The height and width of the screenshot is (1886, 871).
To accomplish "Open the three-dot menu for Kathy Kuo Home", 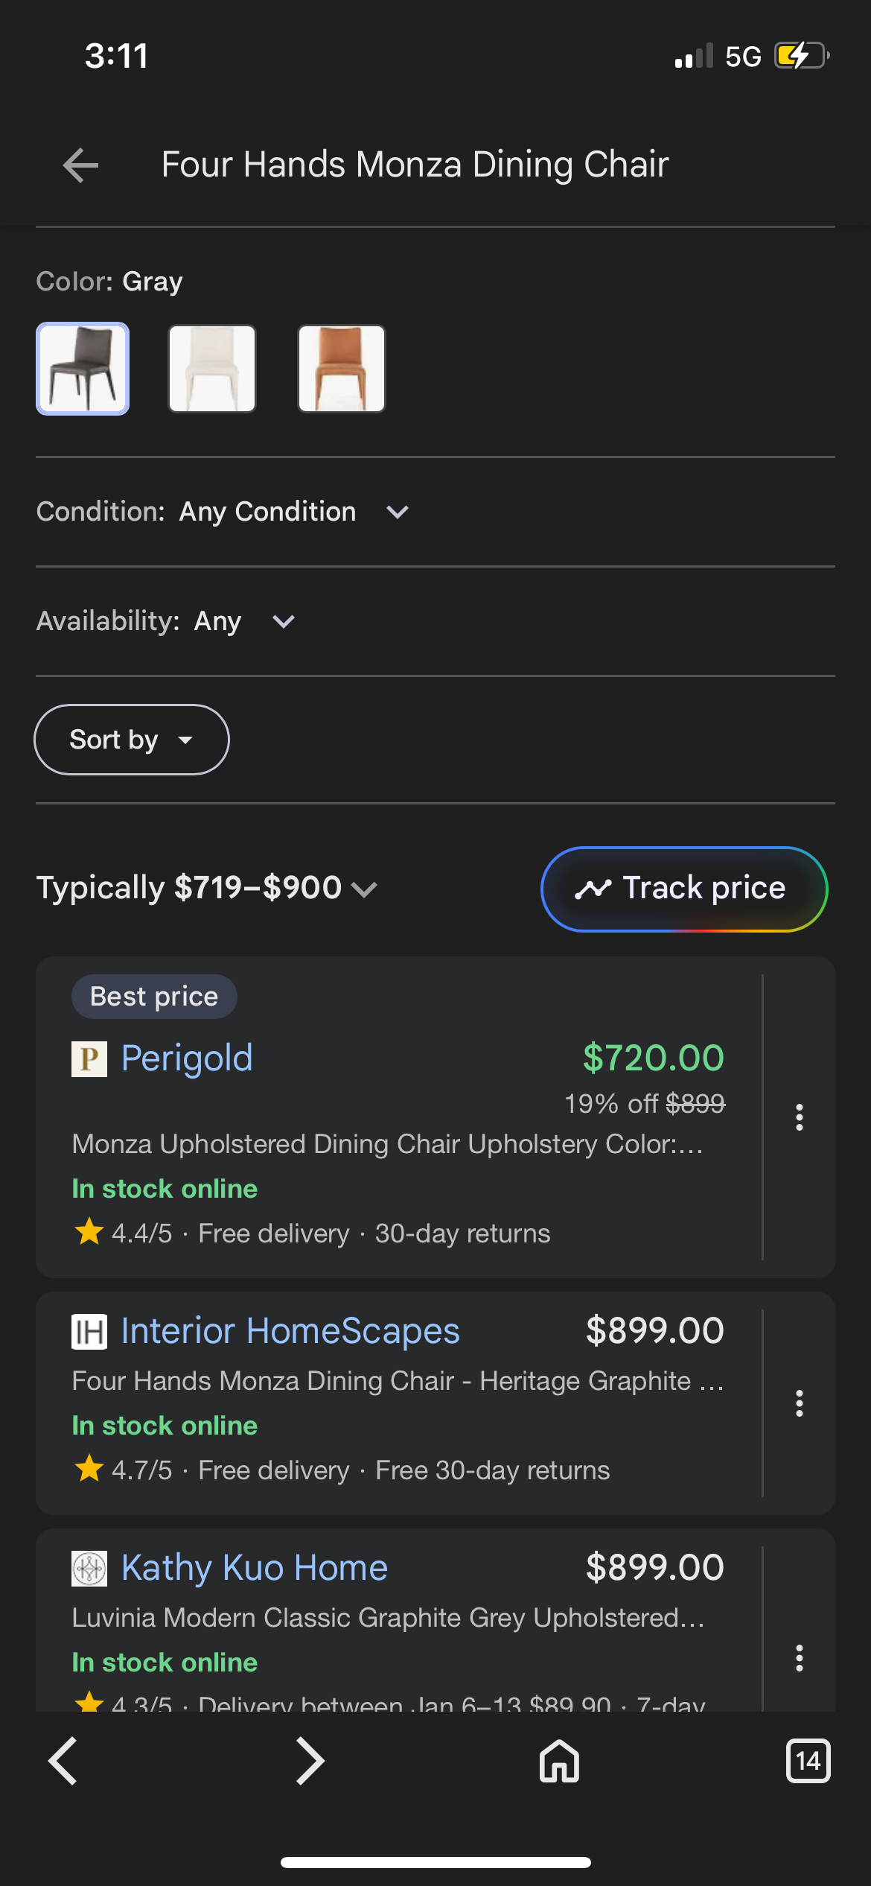I will click(799, 1657).
